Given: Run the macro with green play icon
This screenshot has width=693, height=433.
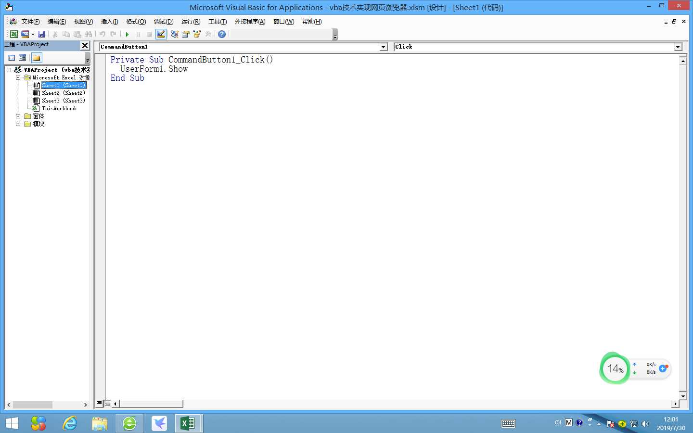Looking at the screenshot, I should coord(127,34).
